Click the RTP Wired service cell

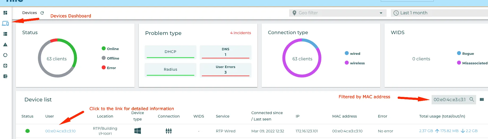(x=226, y=131)
